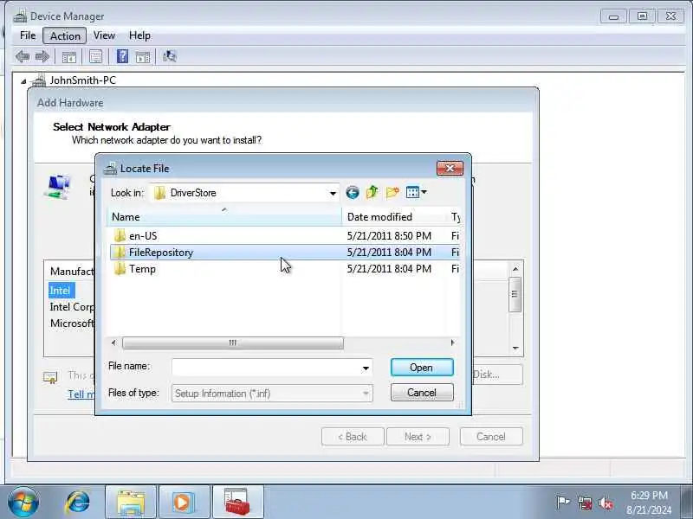The image size is (693, 519).
Task: Click the blue Help question mark icon
Action: tap(122, 56)
